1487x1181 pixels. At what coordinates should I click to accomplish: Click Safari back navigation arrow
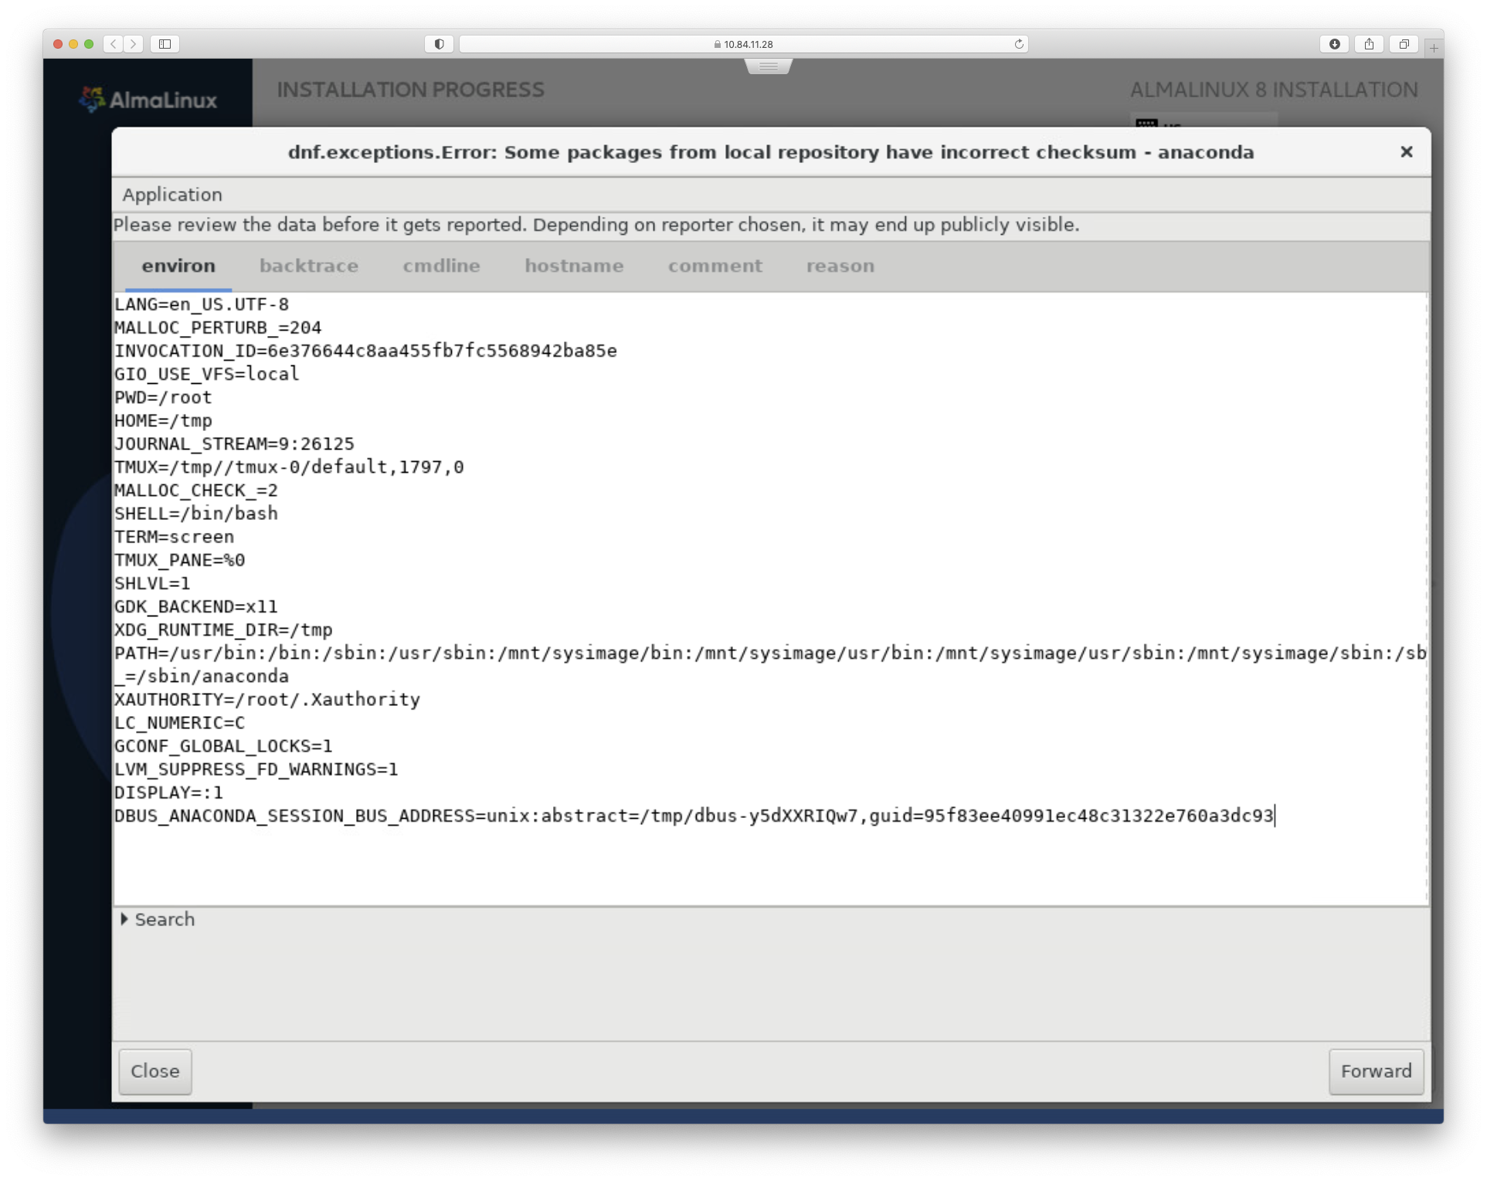coord(114,44)
